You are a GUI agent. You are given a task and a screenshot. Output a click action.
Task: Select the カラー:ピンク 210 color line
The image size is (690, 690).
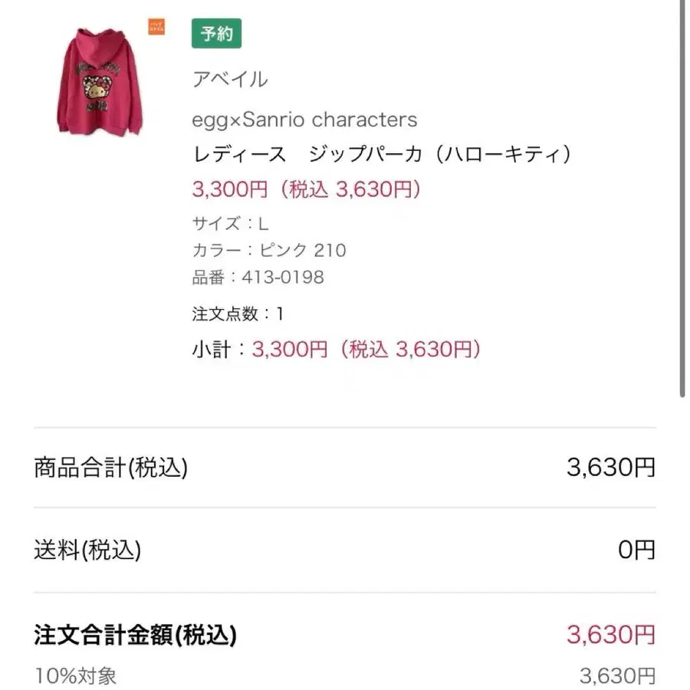coord(268,250)
